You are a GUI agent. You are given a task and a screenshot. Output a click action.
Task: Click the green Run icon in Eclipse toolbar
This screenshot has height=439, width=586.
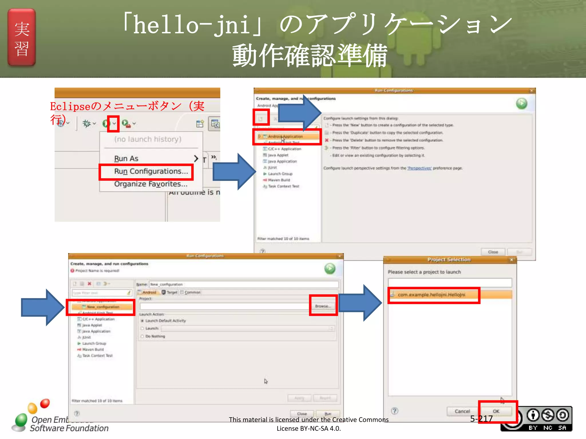[106, 123]
